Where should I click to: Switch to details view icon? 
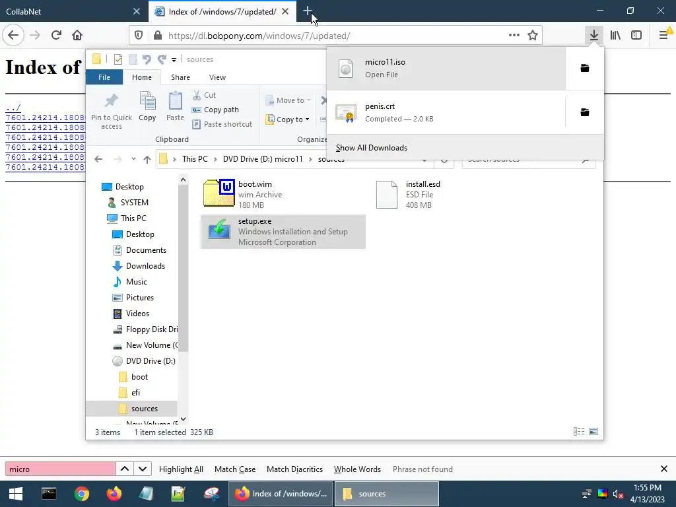pos(579,432)
